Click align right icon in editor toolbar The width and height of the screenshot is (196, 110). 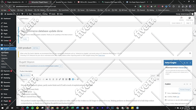[56, 79]
